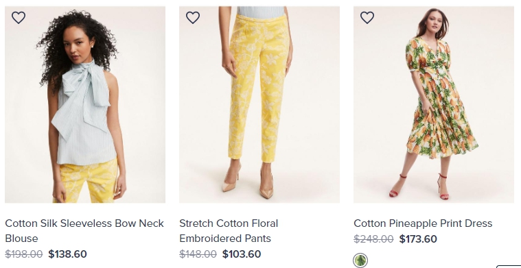Click the red sandals in dress photo
Viewport: 521px width, 268px height.
point(419,186)
